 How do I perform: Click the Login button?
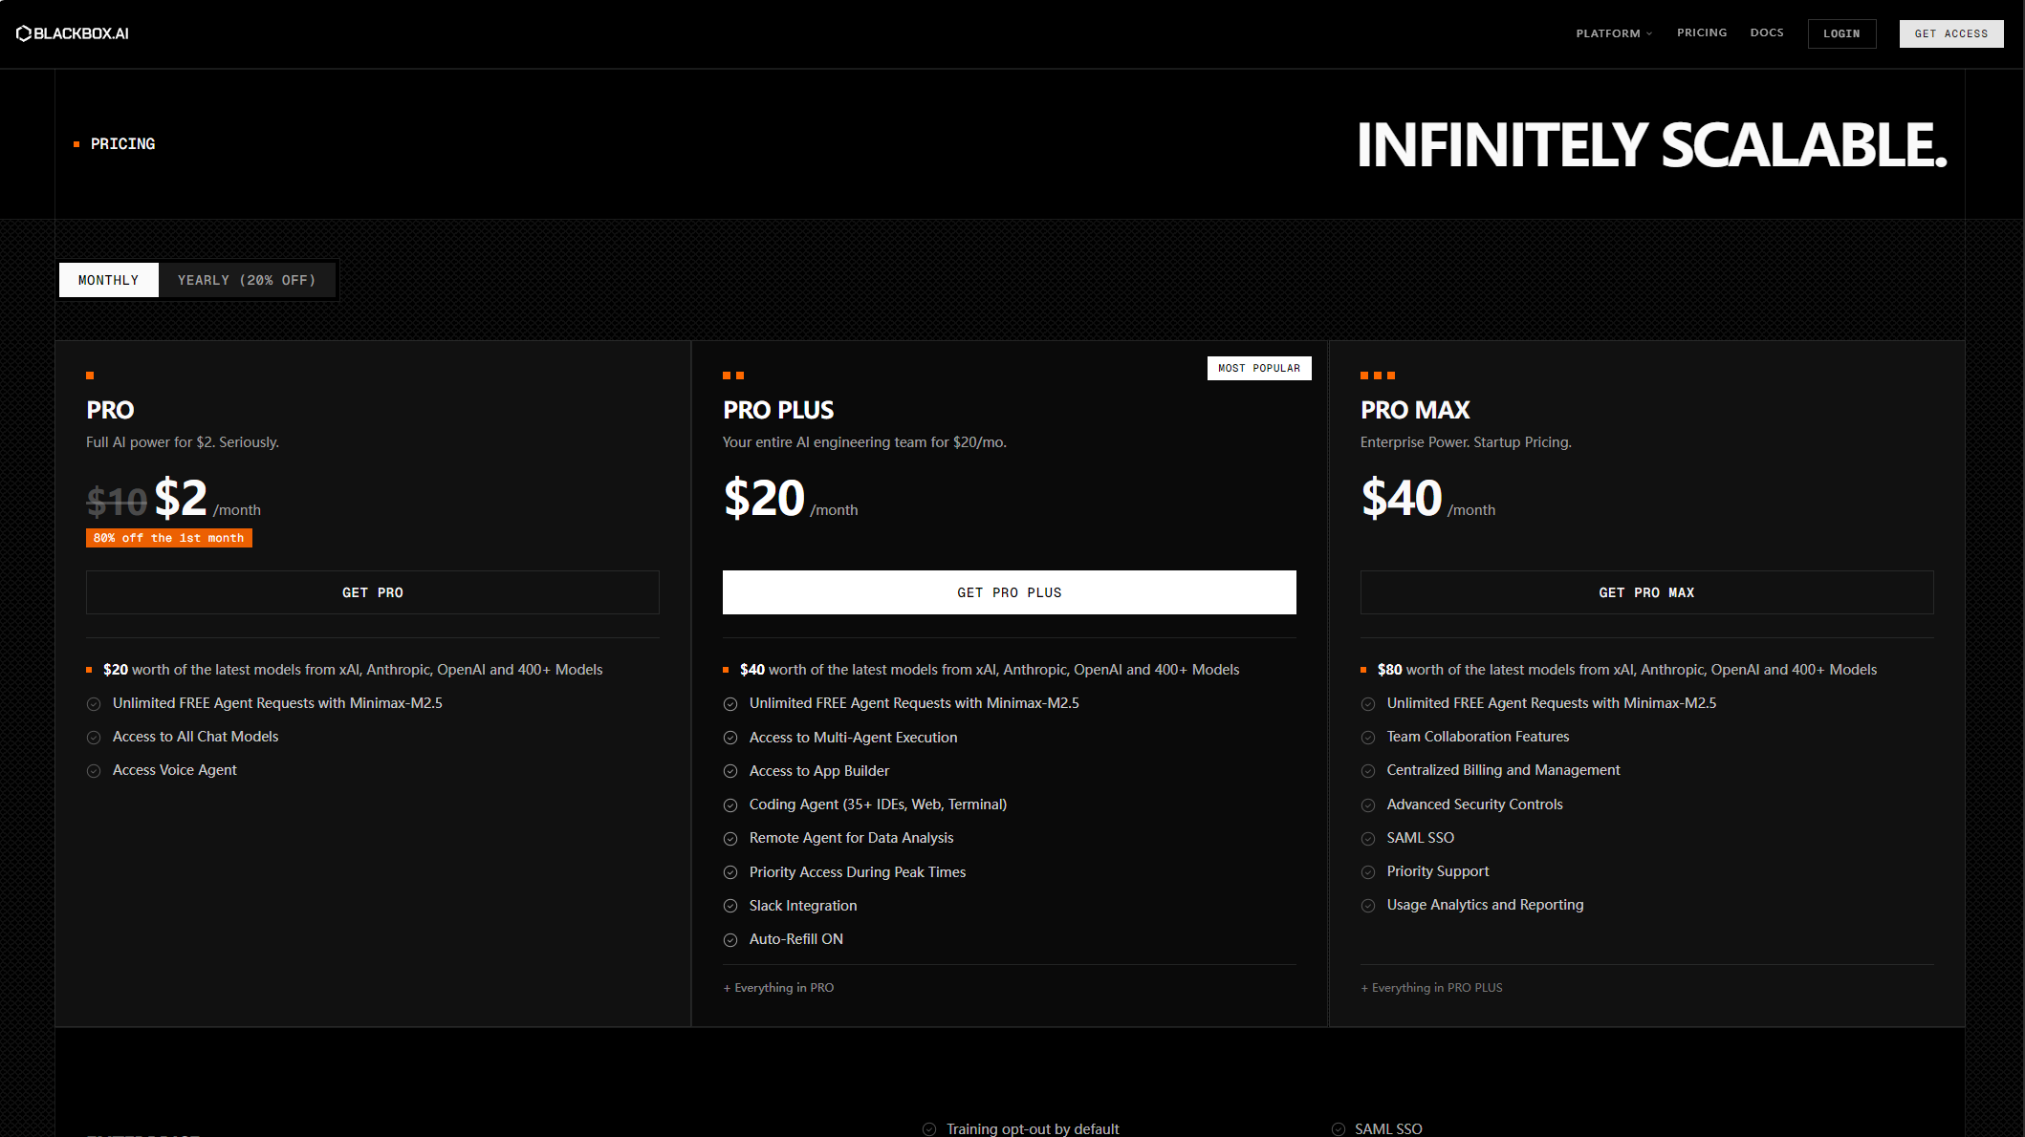(1841, 33)
